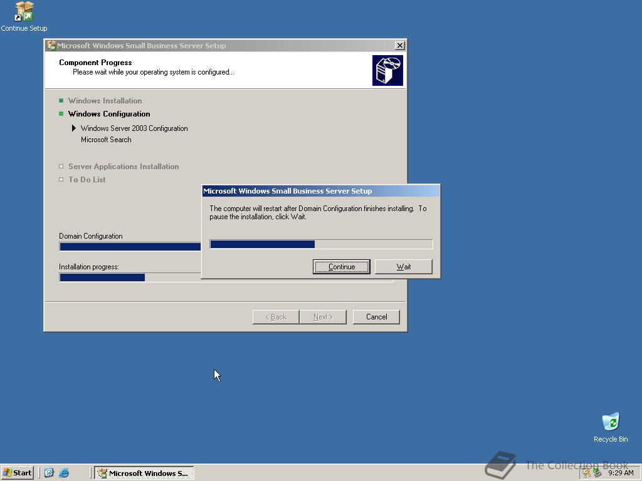Click the Wait button to pause installation
The width and height of the screenshot is (642, 481).
(x=403, y=267)
